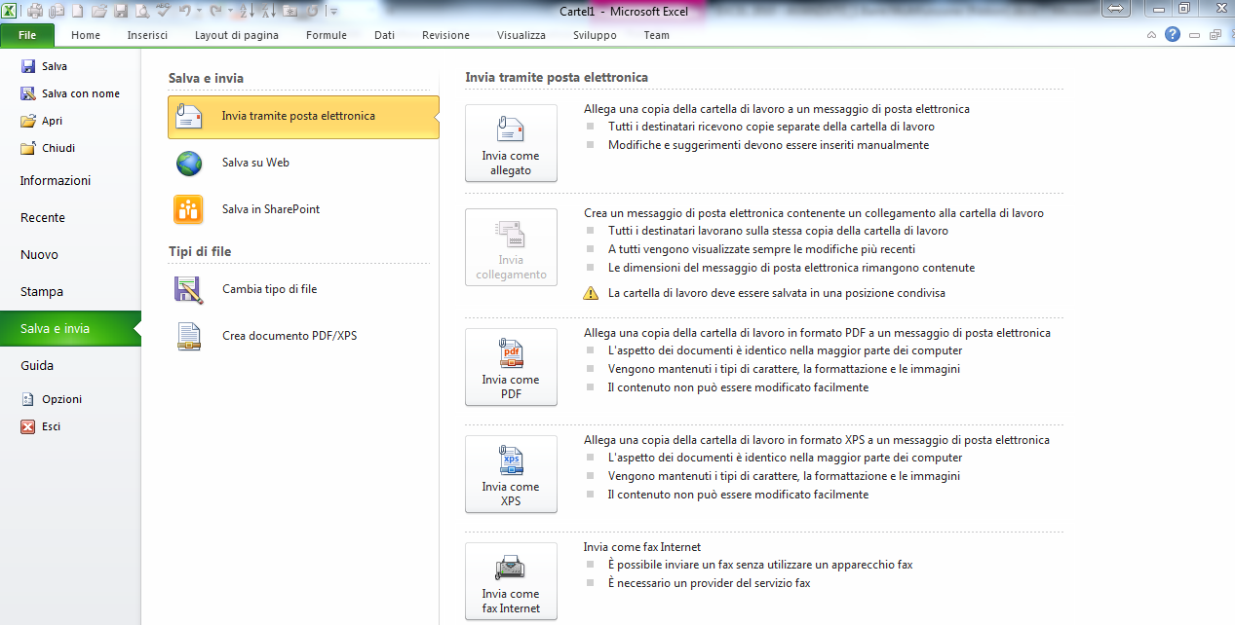Click the open folder icon in quick toolbar
This screenshot has width=1235, height=625.
tap(99, 11)
